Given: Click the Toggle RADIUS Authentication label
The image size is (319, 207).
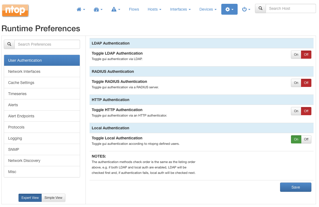Looking at the screenshot, I should click(x=119, y=81).
